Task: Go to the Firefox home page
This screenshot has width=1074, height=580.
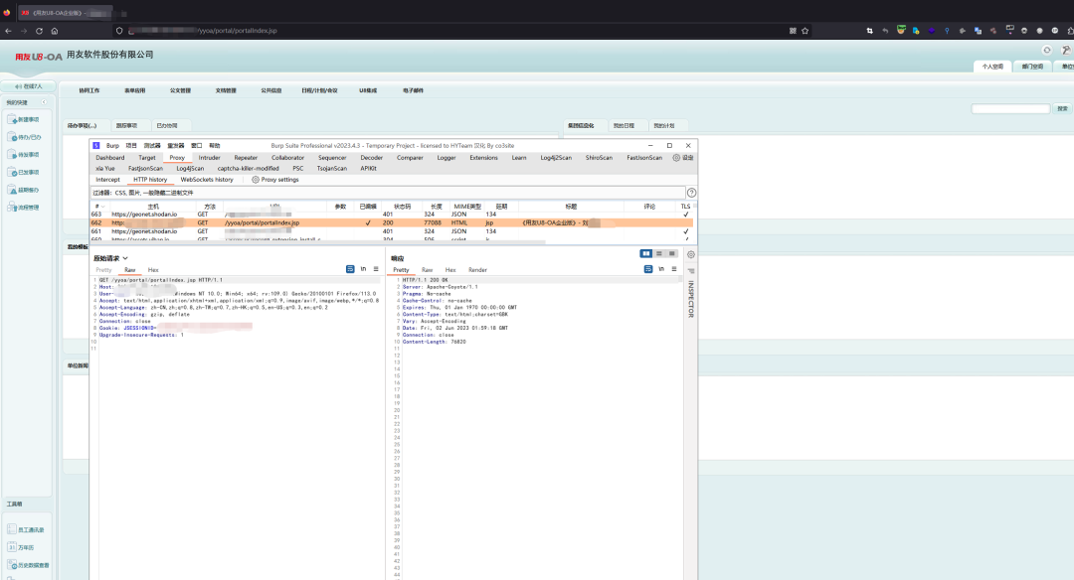Action: pyautogui.click(x=54, y=31)
